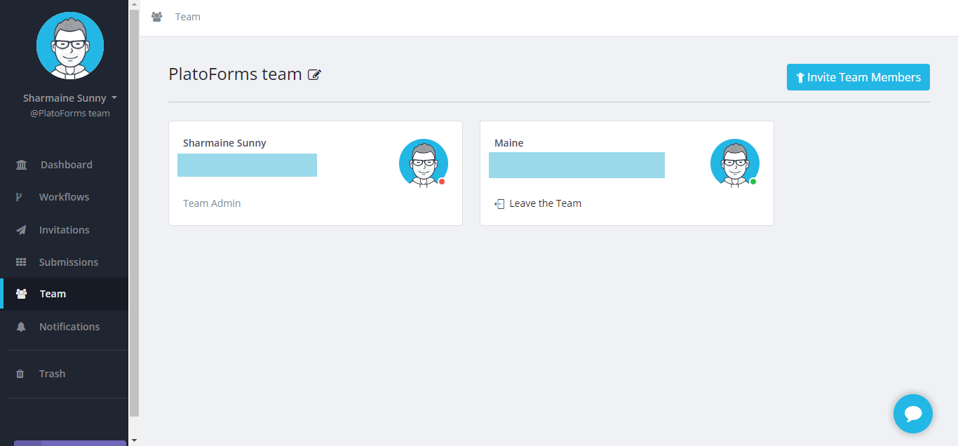Click the sidebar profile picture
958x446 pixels.
[70, 46]
